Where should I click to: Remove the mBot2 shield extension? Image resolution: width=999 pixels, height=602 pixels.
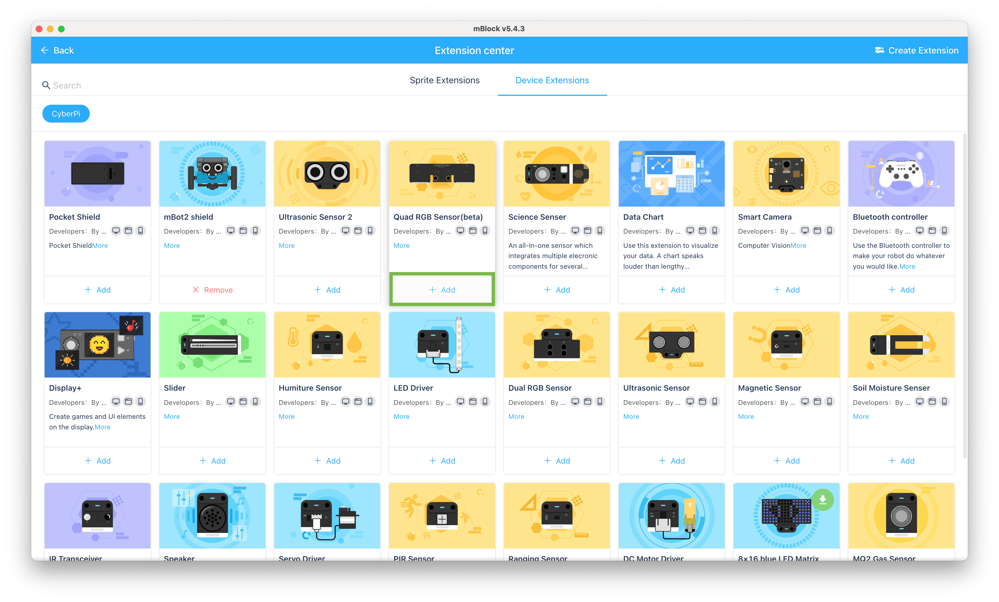tap(212, 290)
